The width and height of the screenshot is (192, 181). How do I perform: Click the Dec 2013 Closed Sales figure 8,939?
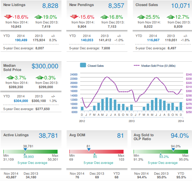[178, 26]
